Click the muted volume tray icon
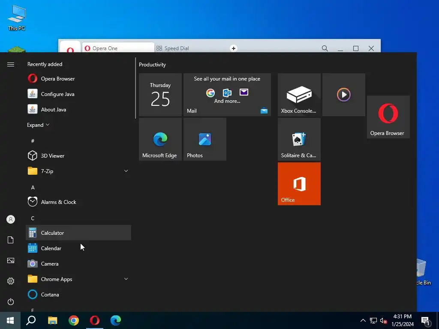439x329 pixels. (383, 320)
